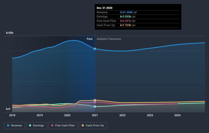Screen dimensions: 209x133
Task: Click the Free Cash Flow label in tooltip
Action: (x=106, y=21)
